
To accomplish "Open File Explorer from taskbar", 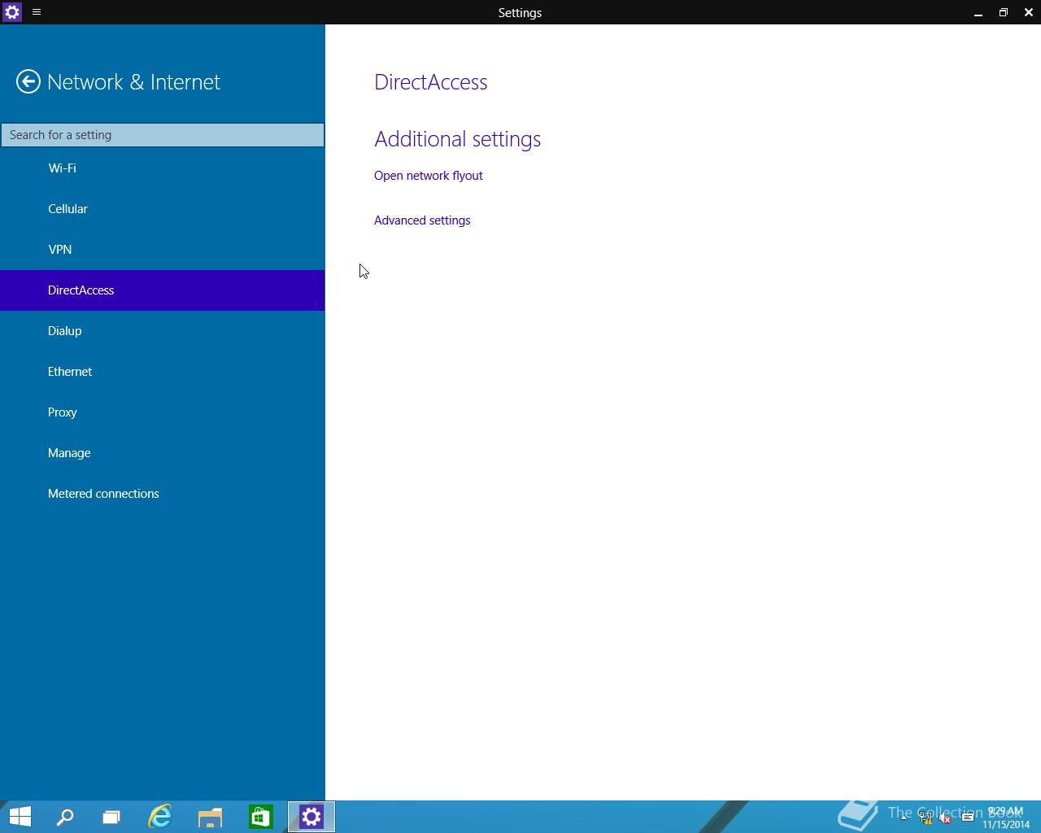I will (211, 817).
